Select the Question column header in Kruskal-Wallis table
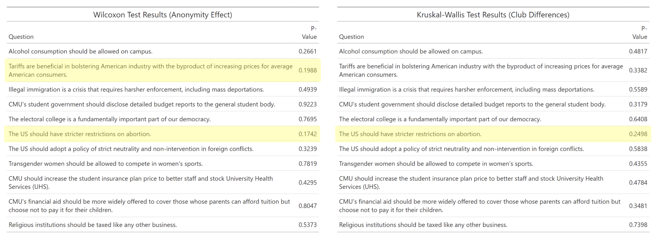The width and height of the screenshot is (660, 241). [351, 37]
